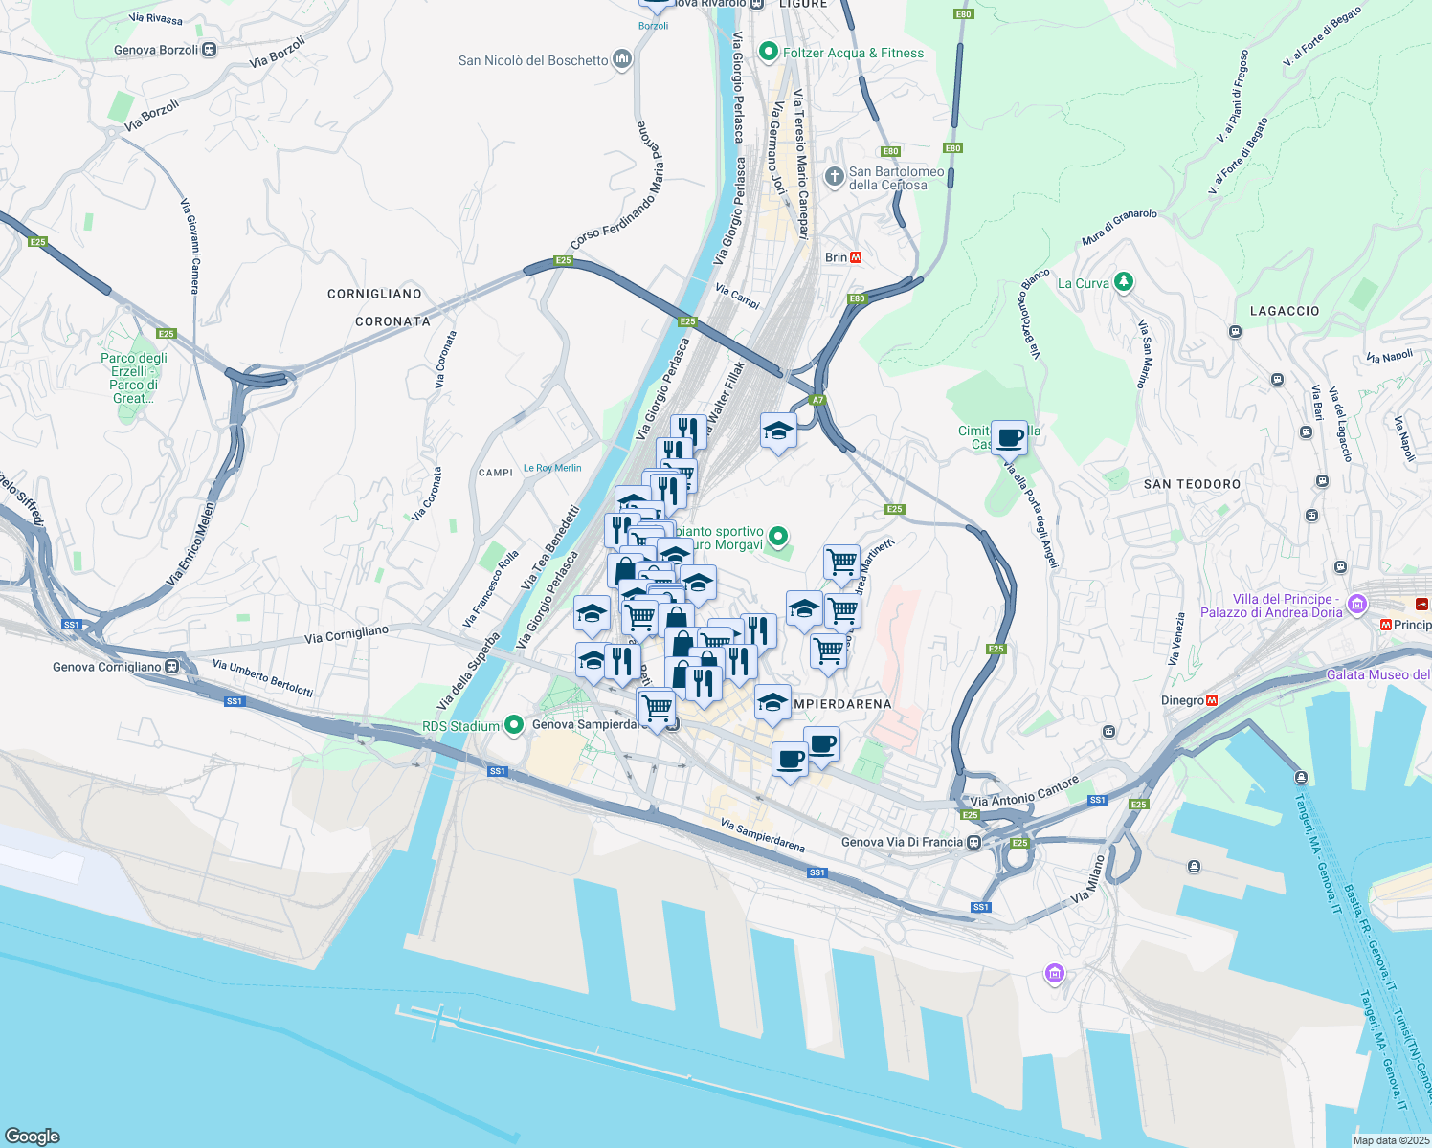The image size is (1432, 1148).
Task: Click the Villa del Principe museum icon
Action: 1356,605
